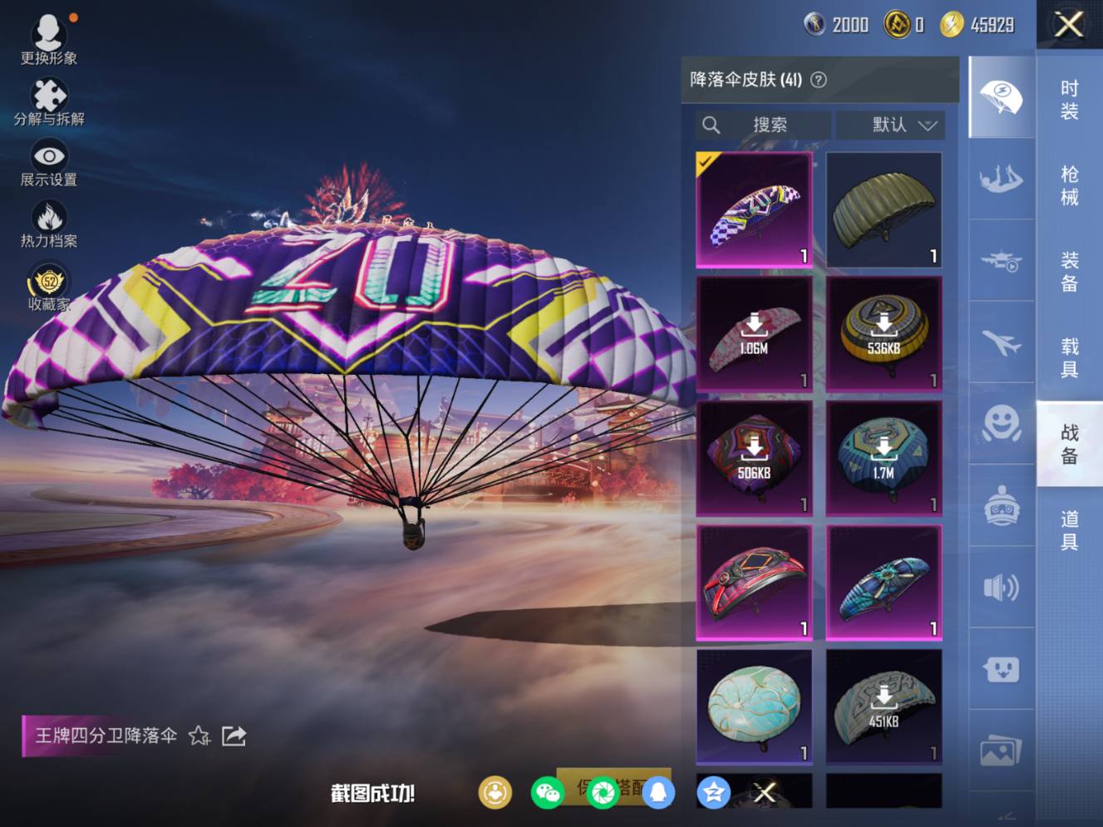Select the olive green parachute thumbnail
This screenshot has height=827, width=1103.
pyautogui.click(x=884, y=210)
